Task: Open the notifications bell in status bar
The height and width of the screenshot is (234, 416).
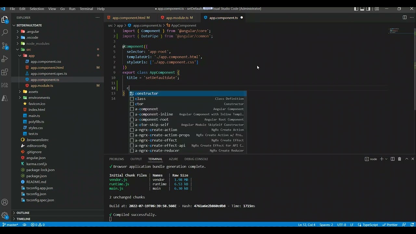Action: (411, 225)
